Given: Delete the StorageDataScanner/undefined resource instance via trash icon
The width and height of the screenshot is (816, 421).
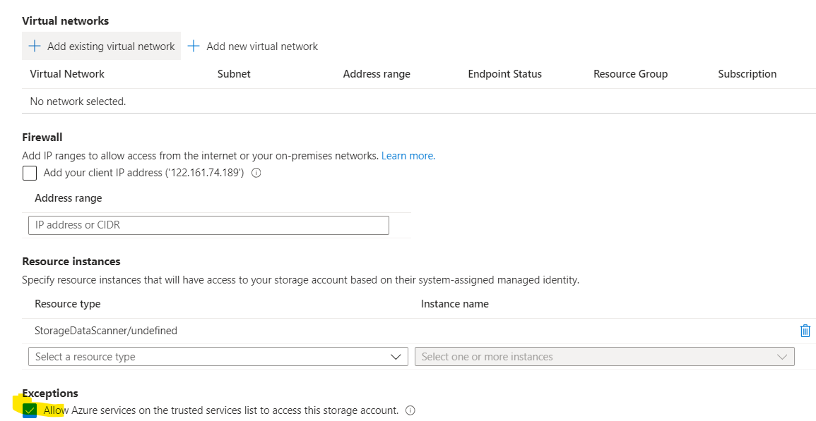Looking at the screenshot, I should (x=805, y=330).
